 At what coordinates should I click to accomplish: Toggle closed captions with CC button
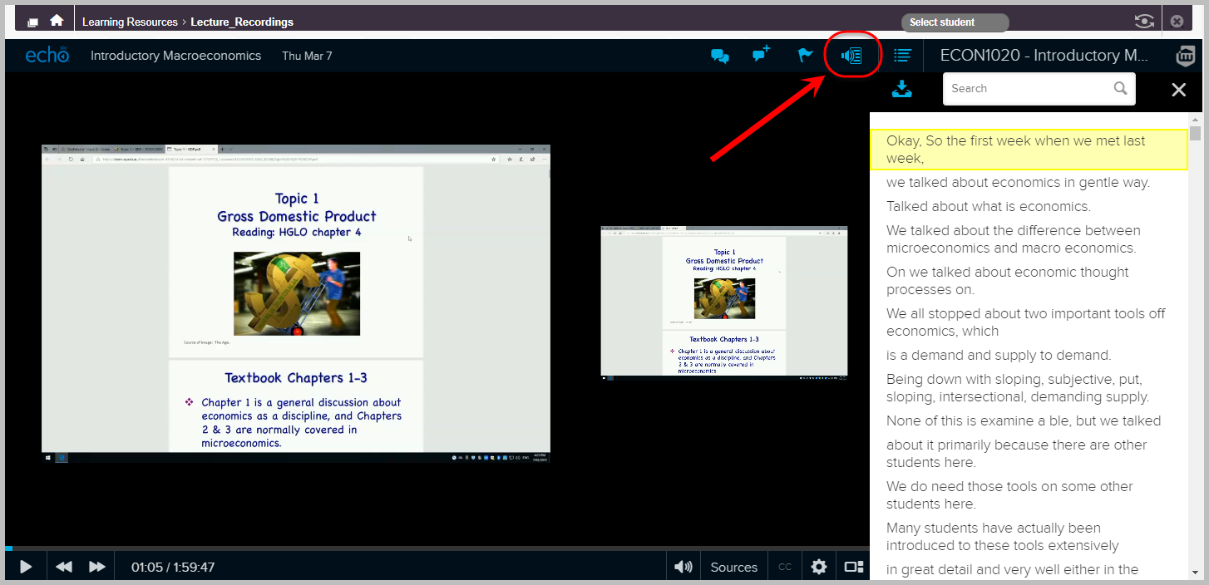tap(783, 566)
